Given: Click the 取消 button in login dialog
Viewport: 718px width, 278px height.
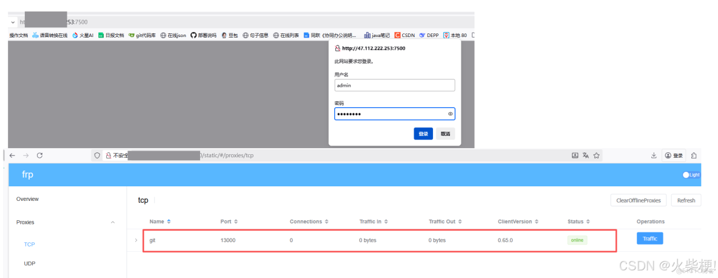Looking at the screenshot, I should point(445,134).
